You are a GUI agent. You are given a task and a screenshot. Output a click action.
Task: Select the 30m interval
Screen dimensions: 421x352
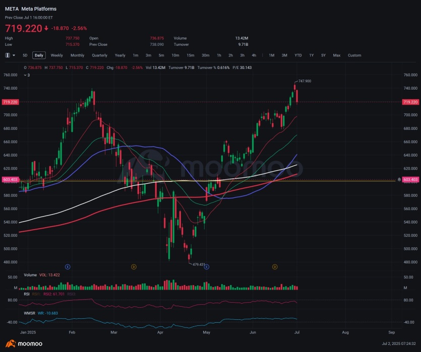coord(205,55)
